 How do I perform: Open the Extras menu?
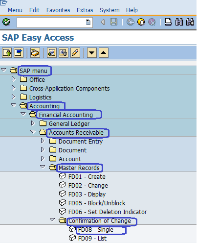coord(85,10)
